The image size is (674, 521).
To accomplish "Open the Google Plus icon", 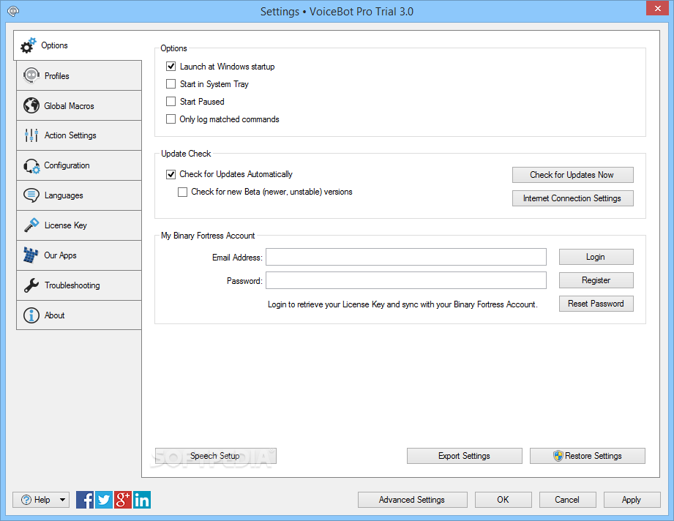I will point(122,500).
